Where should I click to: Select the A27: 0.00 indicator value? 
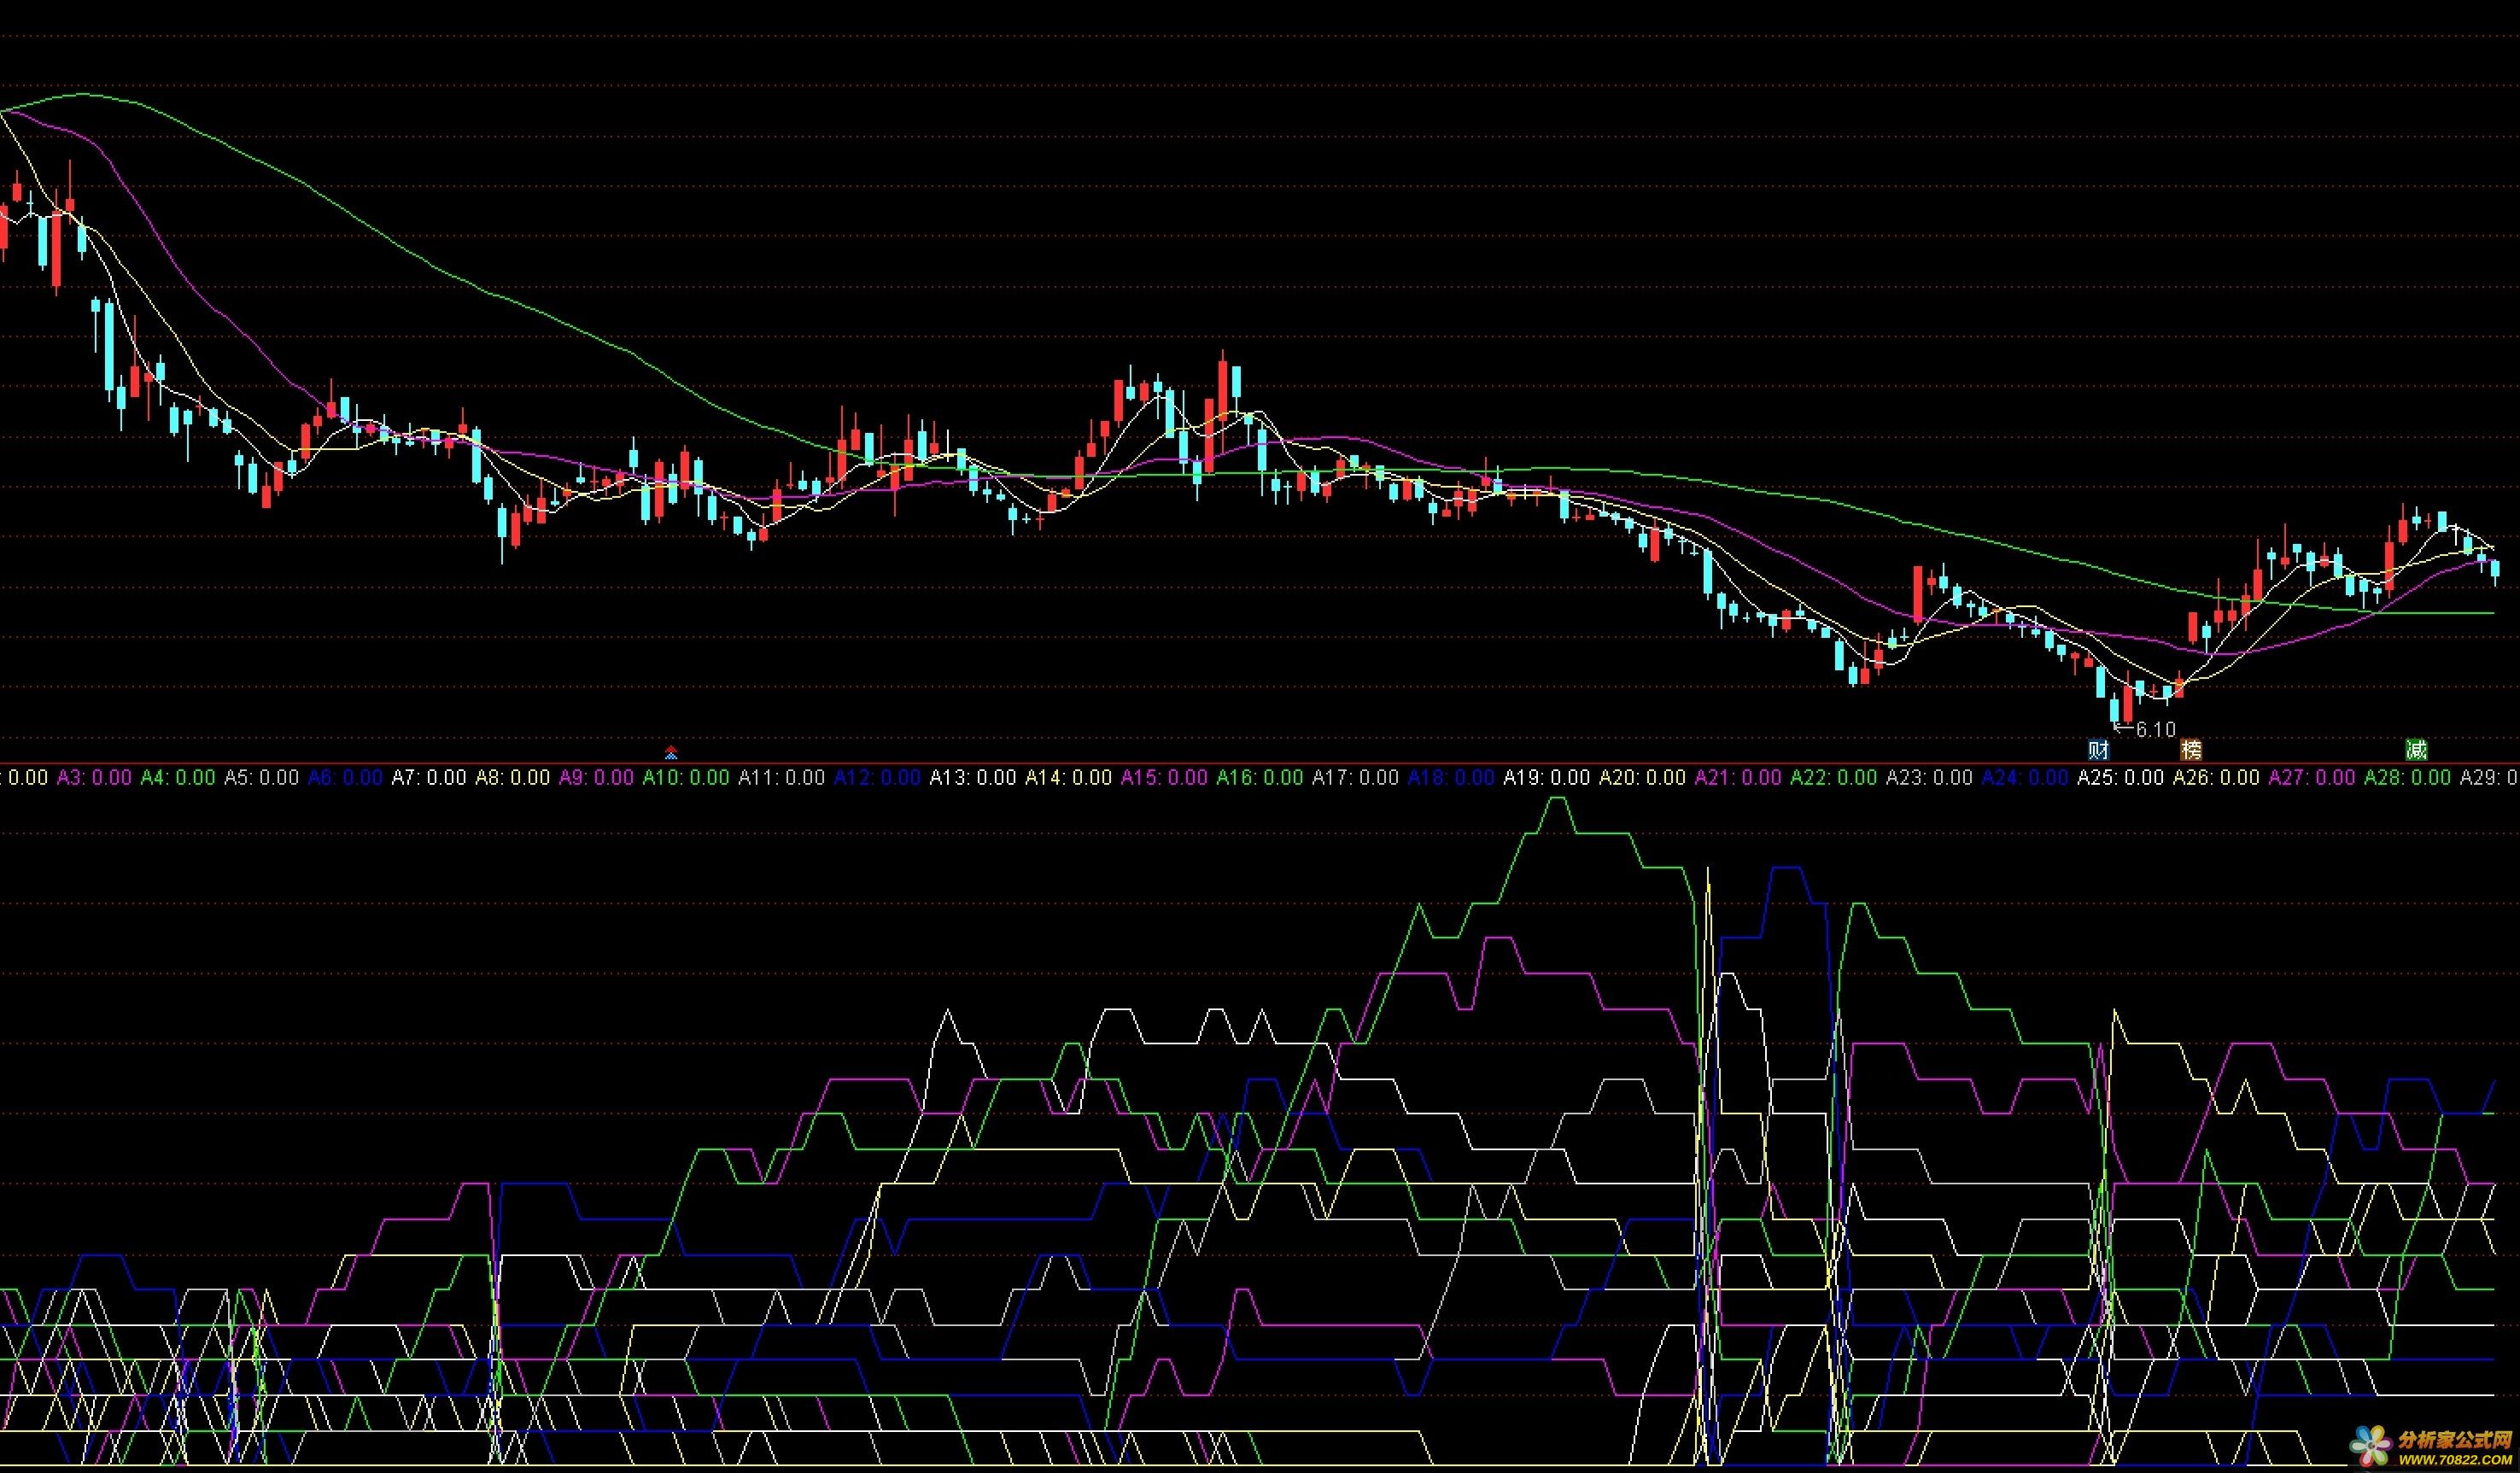(x=2312, y=777)
